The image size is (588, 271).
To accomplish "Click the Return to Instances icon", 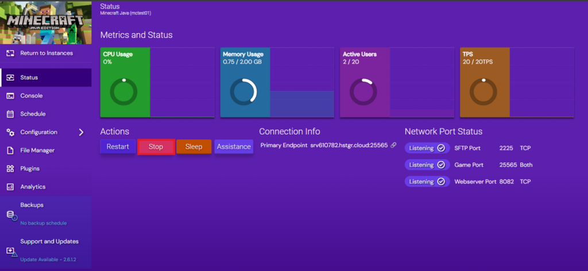I will 10,53.
